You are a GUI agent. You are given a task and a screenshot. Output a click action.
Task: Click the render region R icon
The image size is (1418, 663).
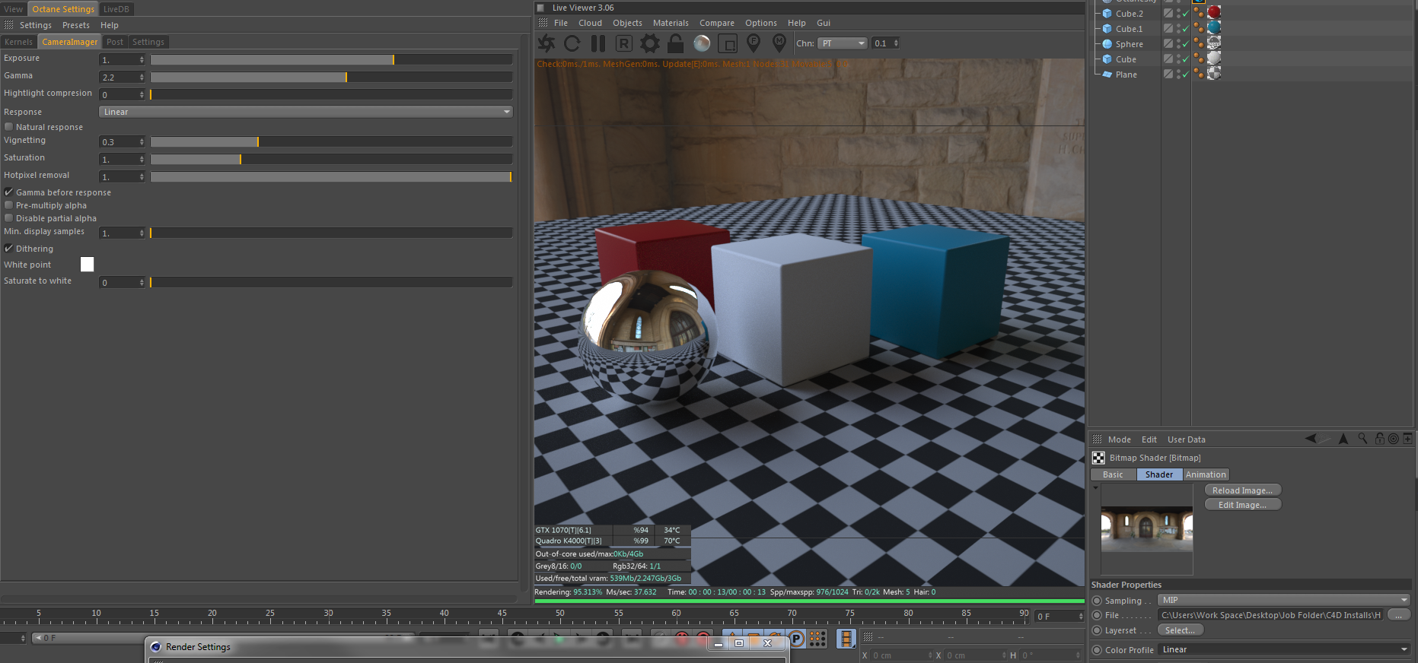point(623,43)
